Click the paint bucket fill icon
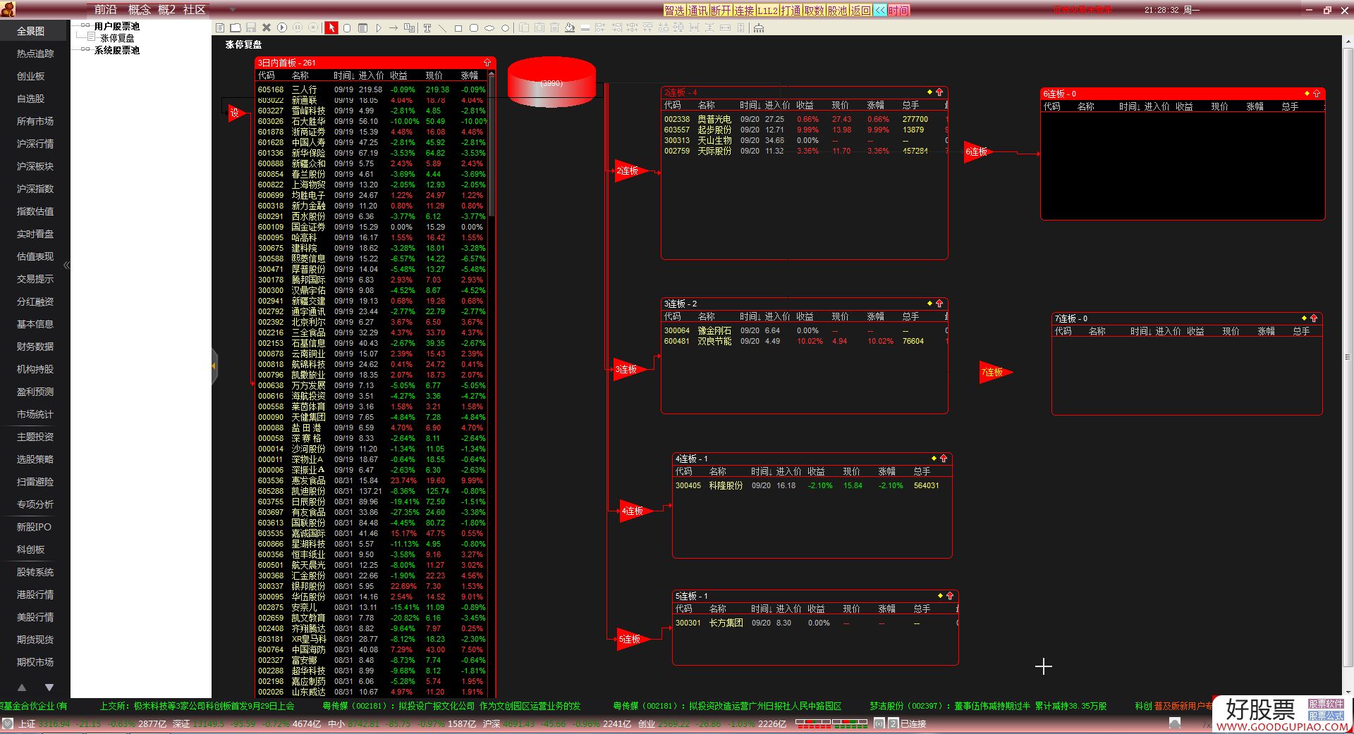The height and width of the screenshot is (734, 1354). [569, 28]
